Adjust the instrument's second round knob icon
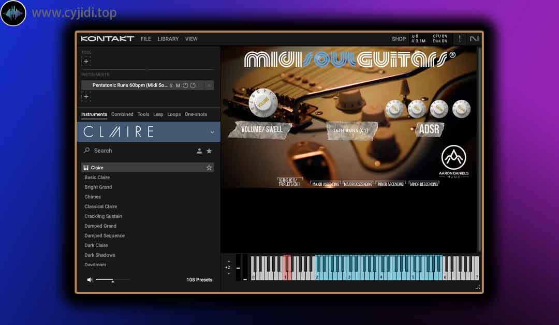This screenshot has height=325, width=559. tap(193, 85)
